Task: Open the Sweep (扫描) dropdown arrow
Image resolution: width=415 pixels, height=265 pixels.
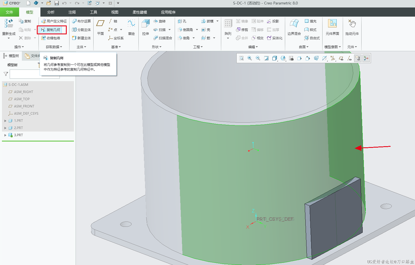Action: pyautogui.click(x=169, y=30)
